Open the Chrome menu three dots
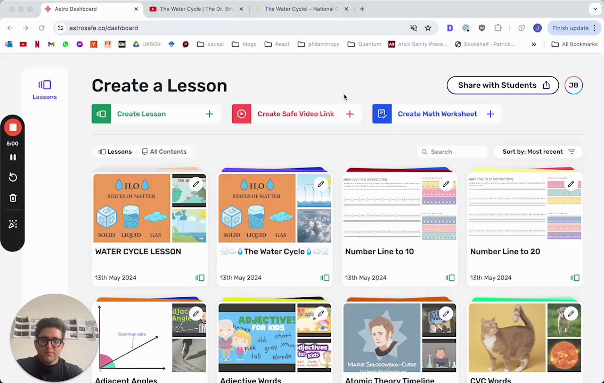 (595, 28)
